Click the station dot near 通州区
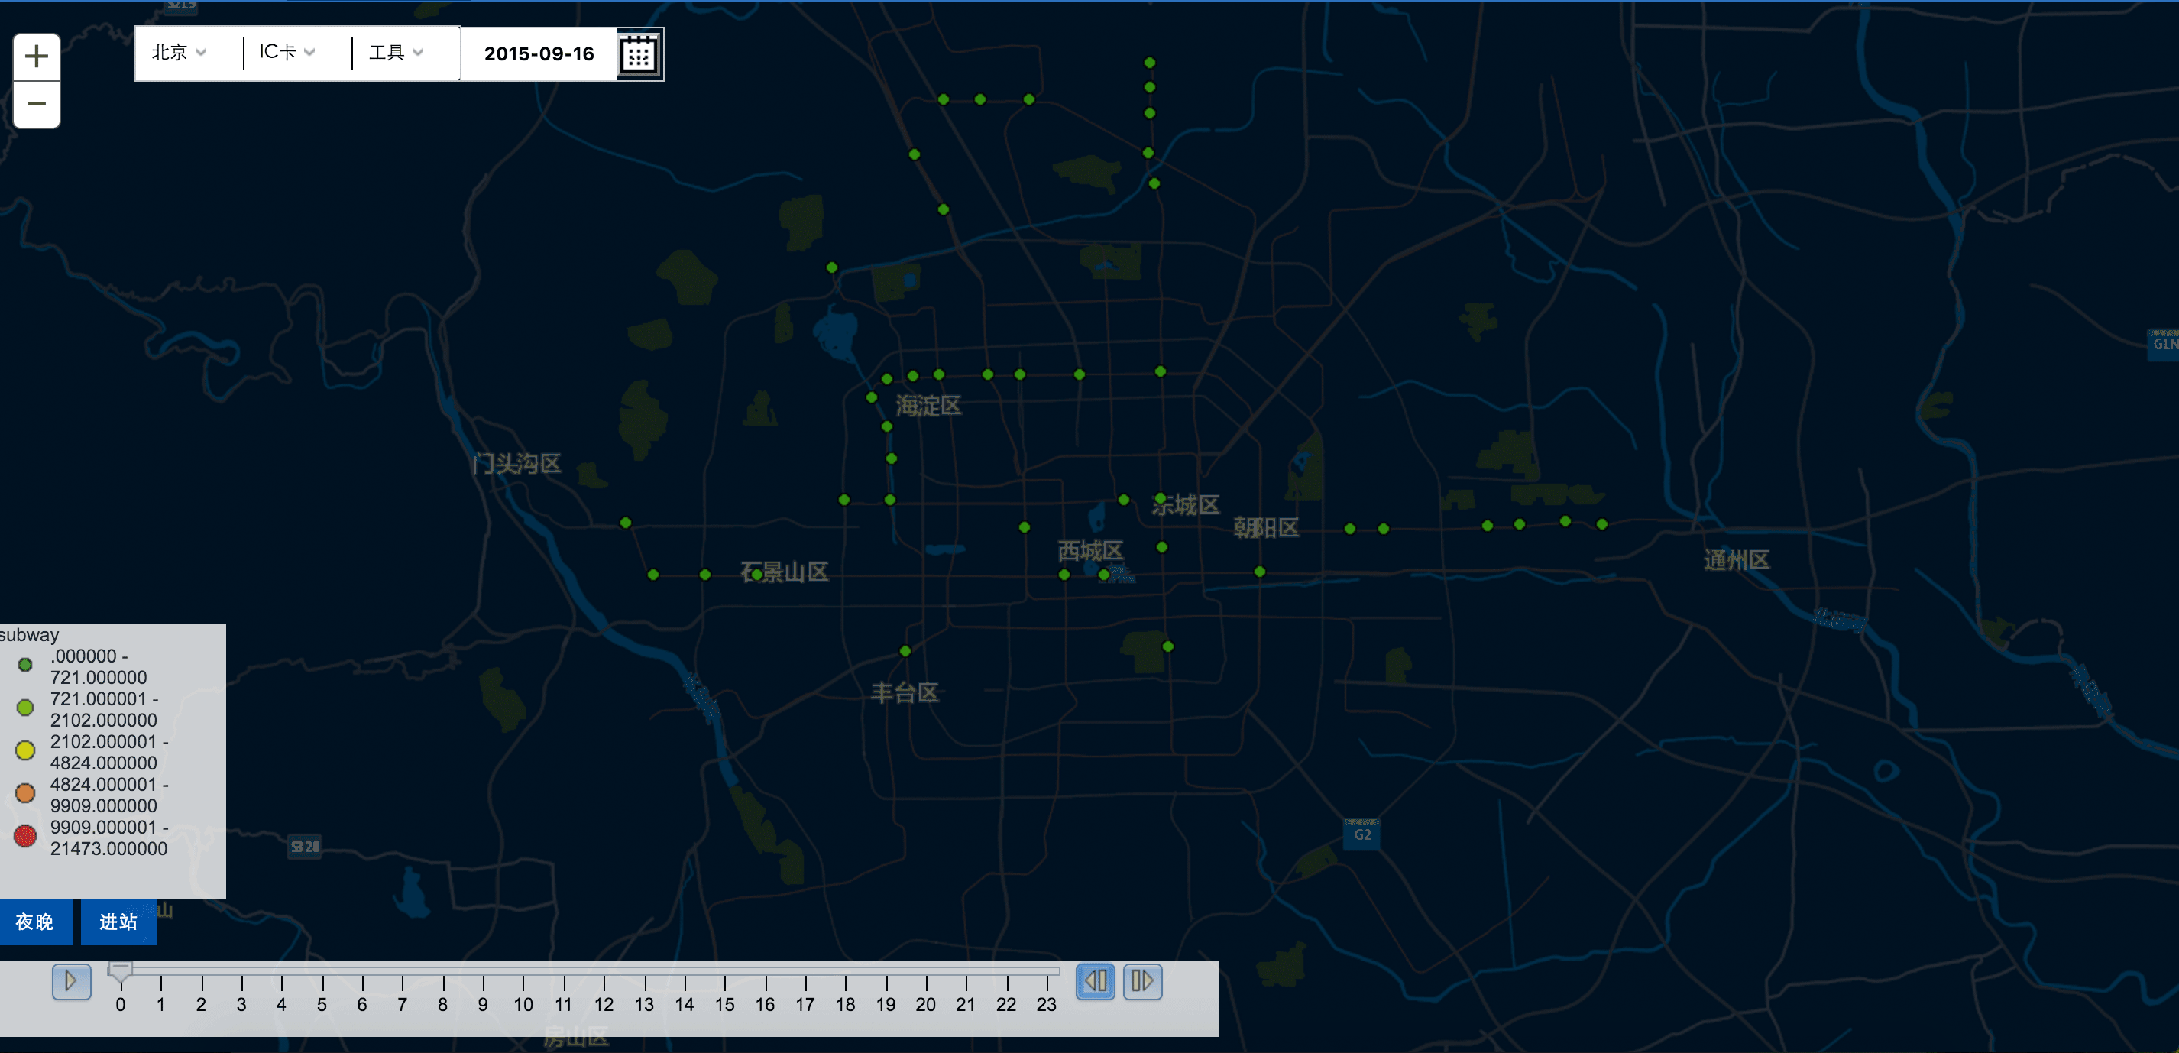The image size is (2179, 1053). click(x=1602, y=524)
